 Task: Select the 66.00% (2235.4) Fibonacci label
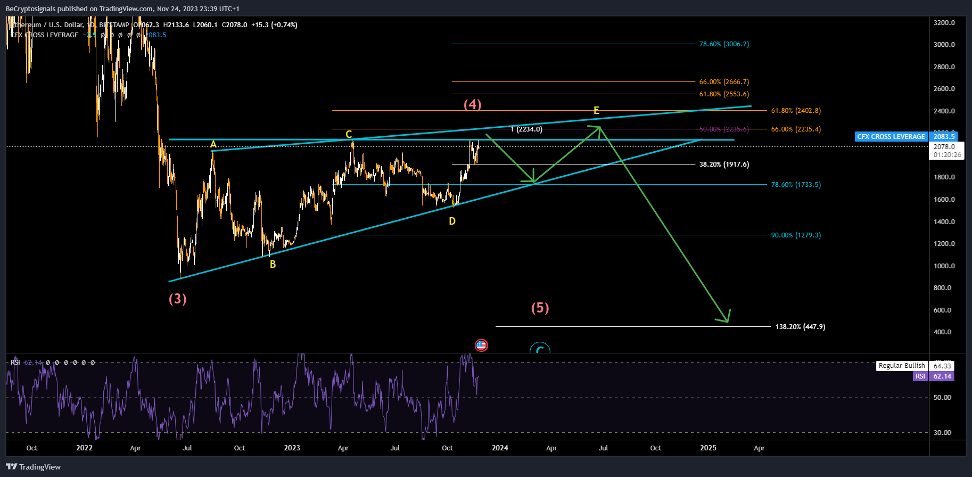(x=796, y=129)
